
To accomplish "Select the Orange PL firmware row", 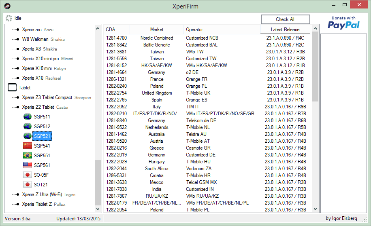I will click(207, 86).
